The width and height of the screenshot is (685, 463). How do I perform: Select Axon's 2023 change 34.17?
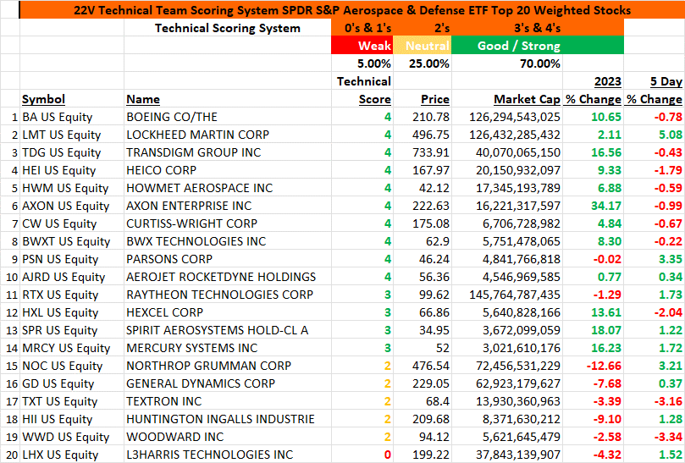click(593, 206)
